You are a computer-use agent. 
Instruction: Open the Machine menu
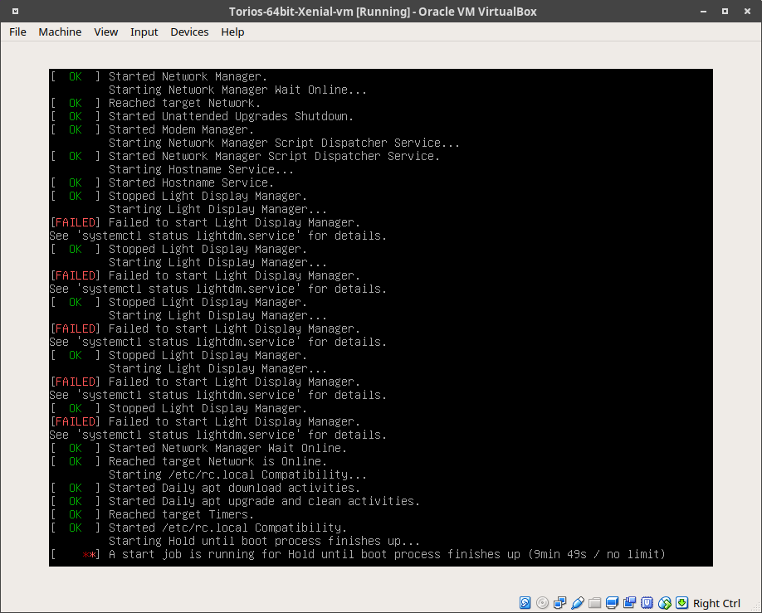point(60,32)
